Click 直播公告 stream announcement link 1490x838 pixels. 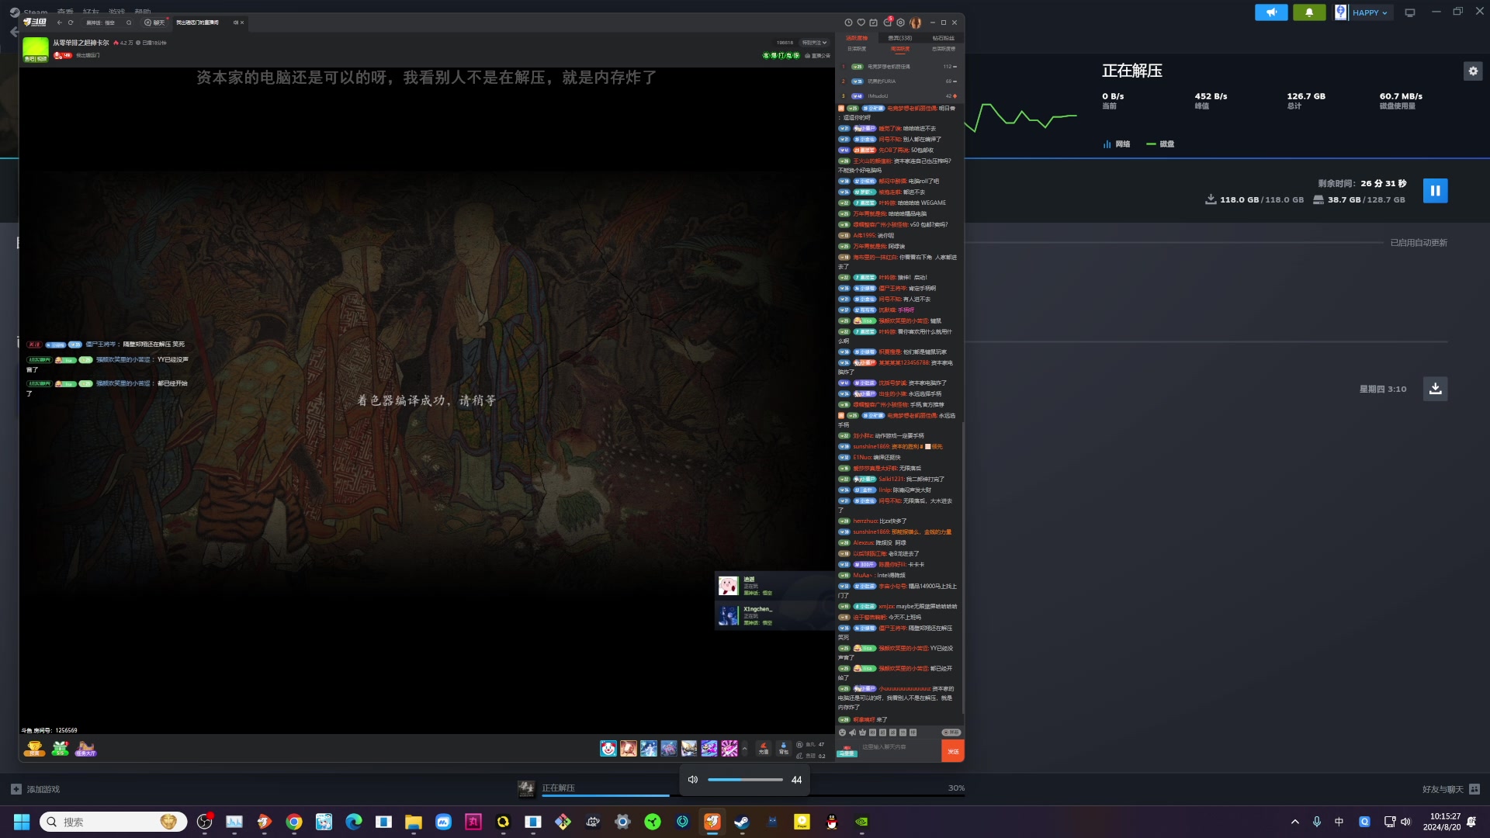[x=818, y=56]
